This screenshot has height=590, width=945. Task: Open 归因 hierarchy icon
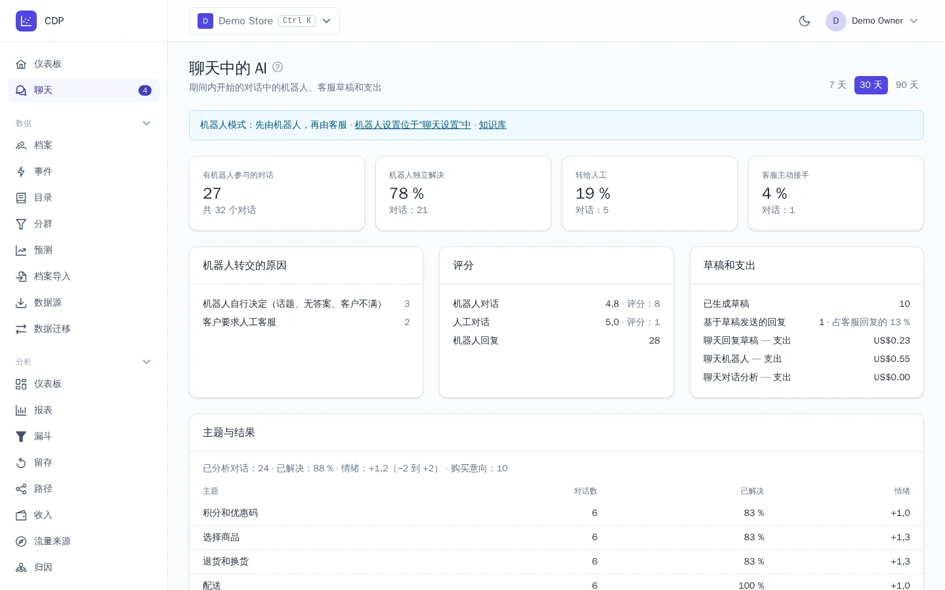[x=21, y=568]
